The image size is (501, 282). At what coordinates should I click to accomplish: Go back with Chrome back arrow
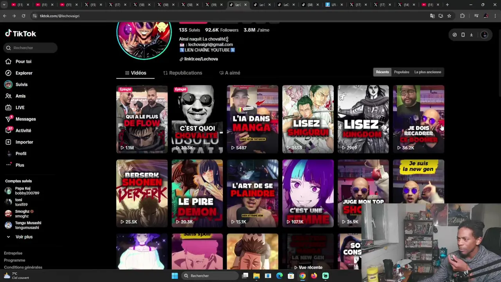pyautogui.click(x=5, y=16)
